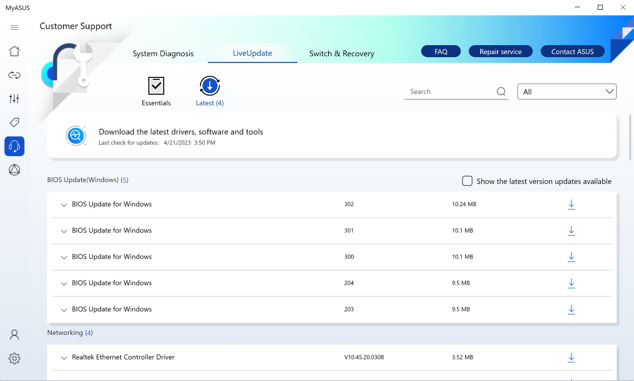634x381 pixels.
Task: Open the user account profile icon
Action: (x=14, y=335)
